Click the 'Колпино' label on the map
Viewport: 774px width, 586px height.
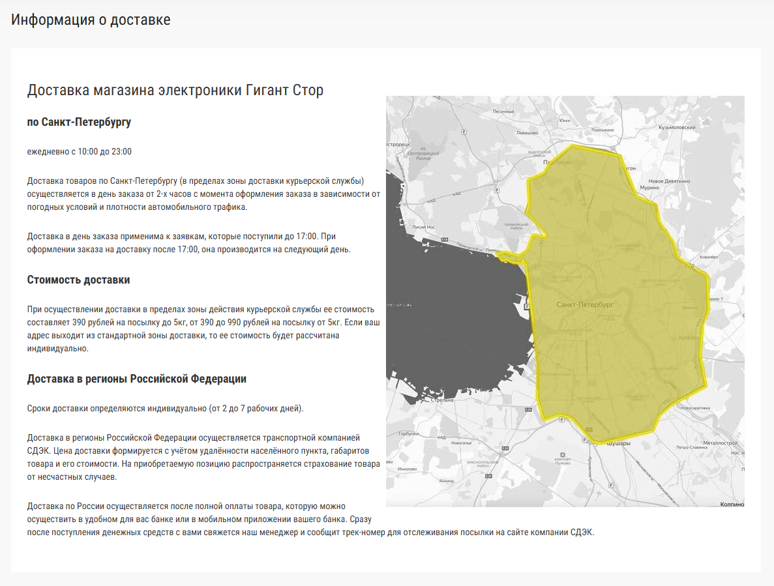point(732,504)
